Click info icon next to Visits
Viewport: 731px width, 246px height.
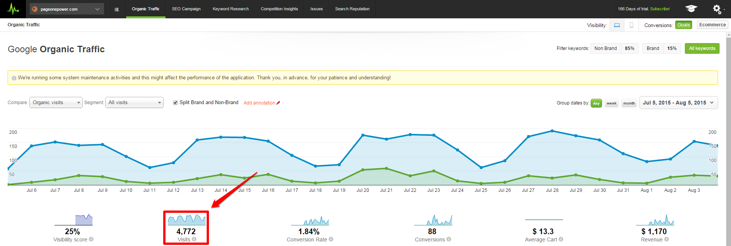coord(194,240)
